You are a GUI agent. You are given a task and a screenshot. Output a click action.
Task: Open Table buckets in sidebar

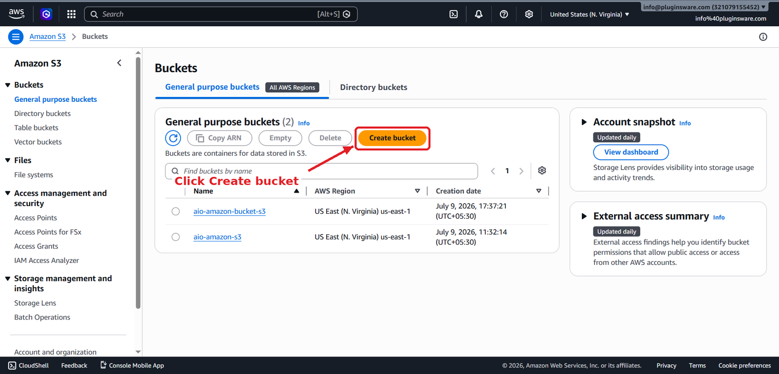point(36,128)
